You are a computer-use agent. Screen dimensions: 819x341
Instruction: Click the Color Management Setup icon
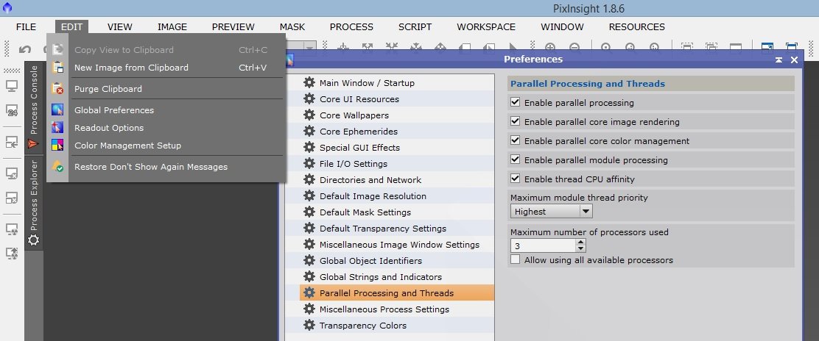click(57, 145)
